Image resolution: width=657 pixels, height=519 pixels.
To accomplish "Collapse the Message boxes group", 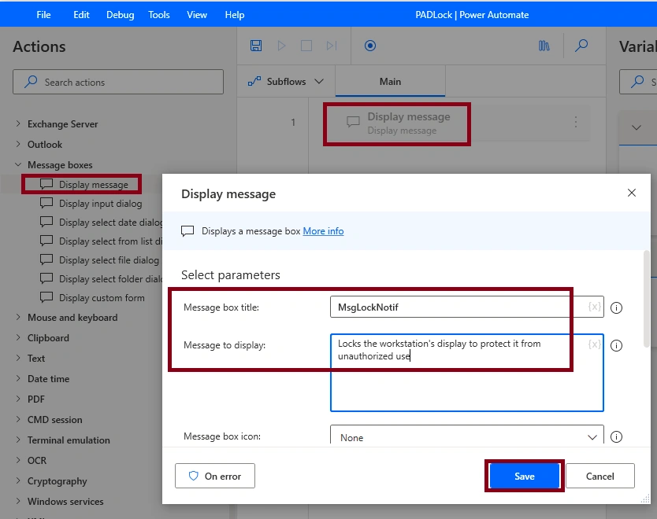I will 18,165.
